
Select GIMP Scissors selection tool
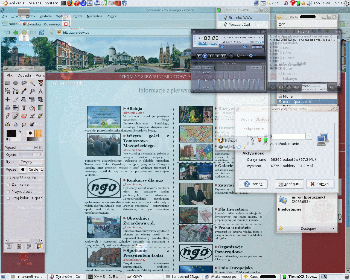[8, 91]
